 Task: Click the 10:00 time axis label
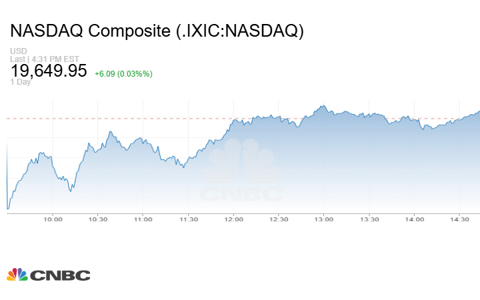click(x=53, y=219)
